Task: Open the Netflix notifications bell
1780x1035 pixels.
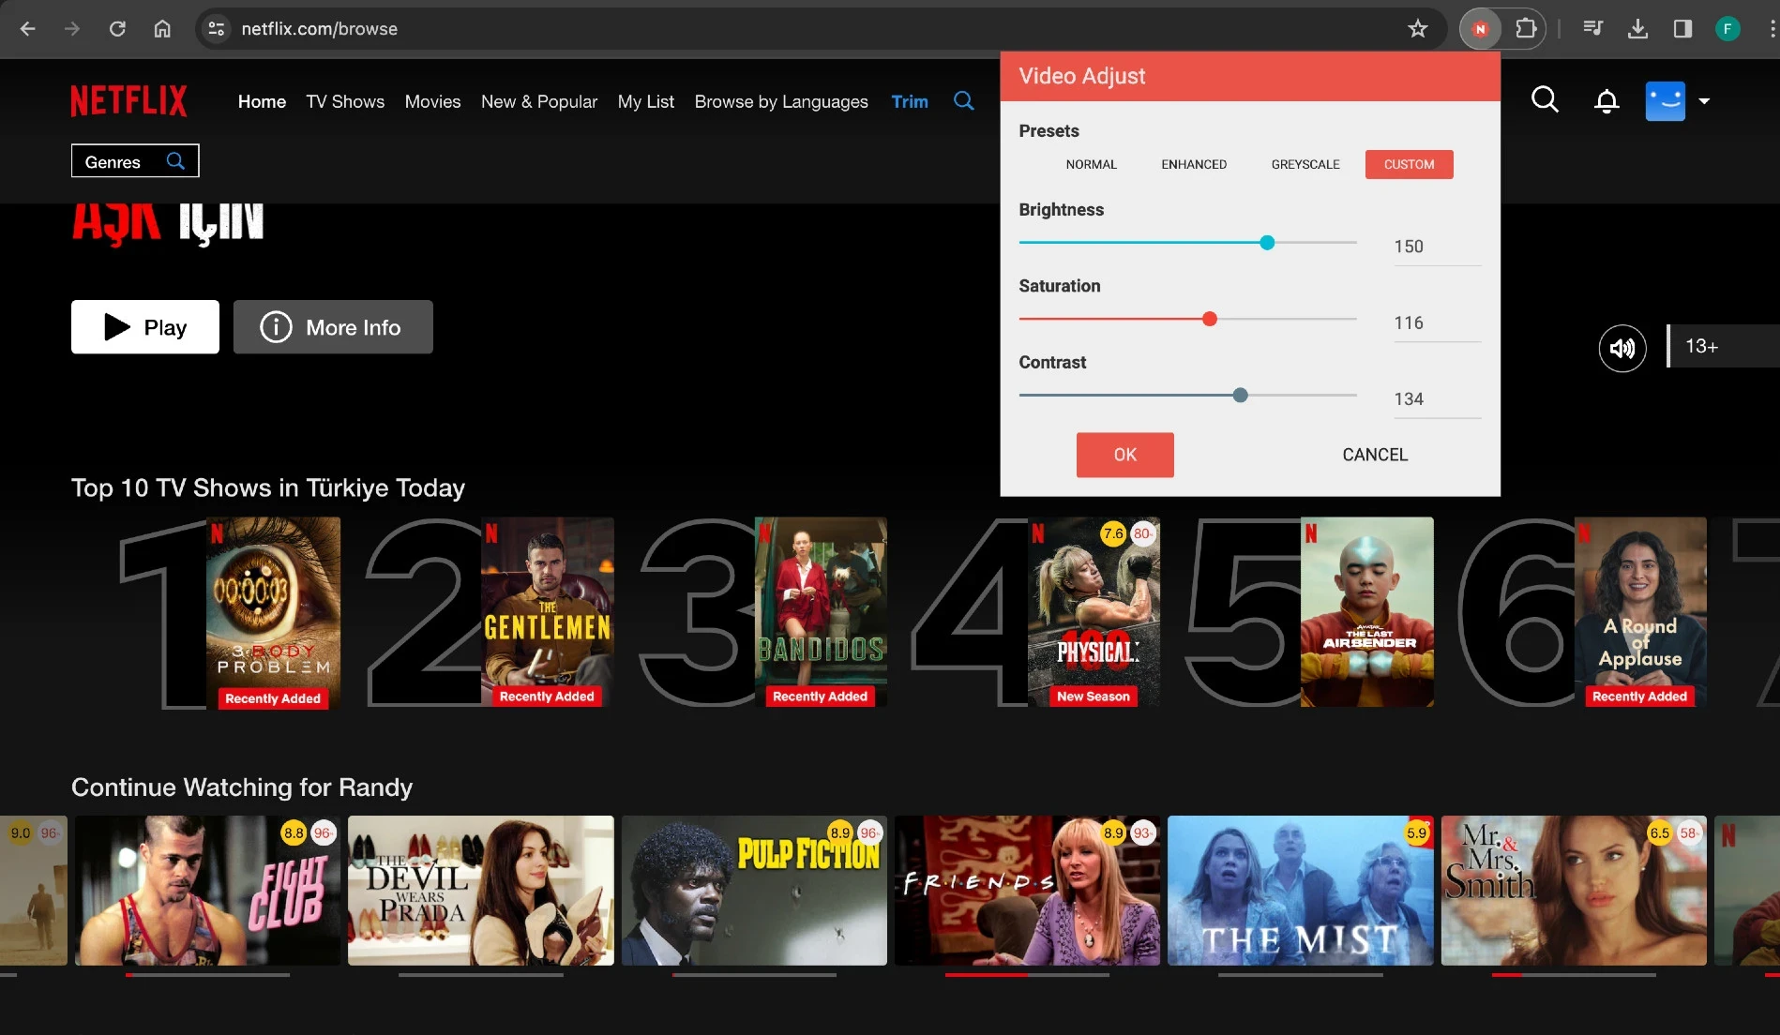Action: pyautogui.click(x=1607, y=101)
